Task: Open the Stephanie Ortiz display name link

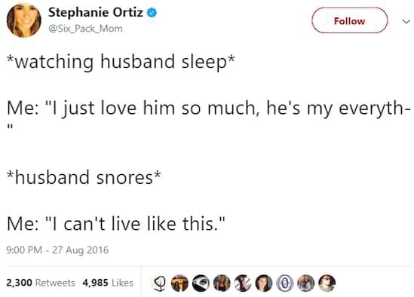Action: pyautogui.click(x=96, y=12)
